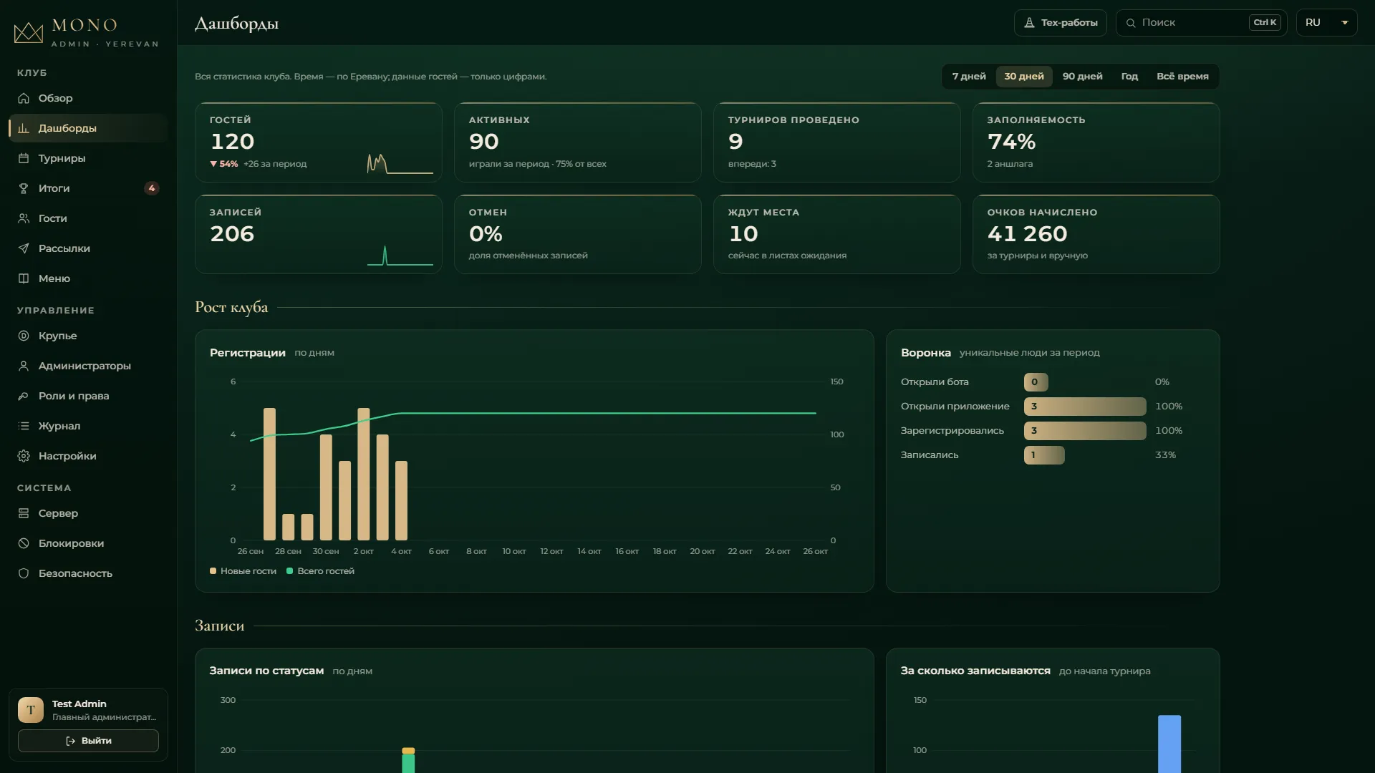Open the Гостей 120 stat card

click(319, 142)
